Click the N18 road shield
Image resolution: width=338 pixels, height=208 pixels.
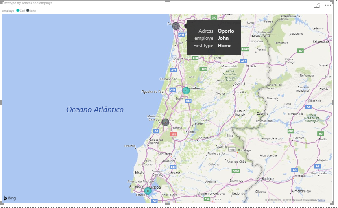pos(232,149)
